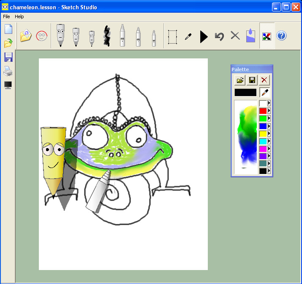Expand the arrow beside yellow swatch
Screen dimensions: 302x284
coord(269,134)
